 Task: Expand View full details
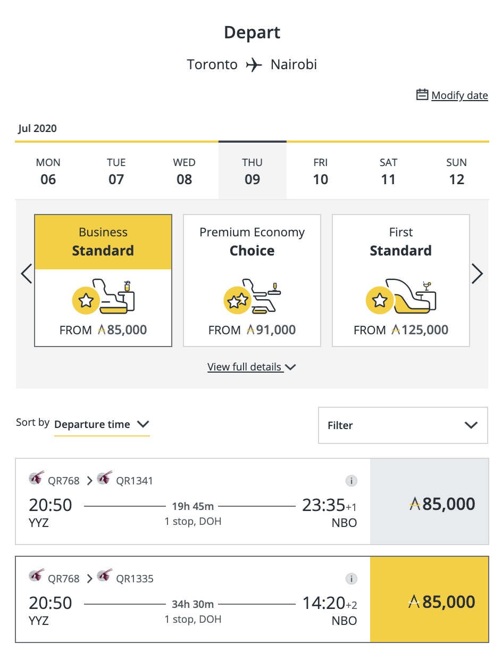252,367
